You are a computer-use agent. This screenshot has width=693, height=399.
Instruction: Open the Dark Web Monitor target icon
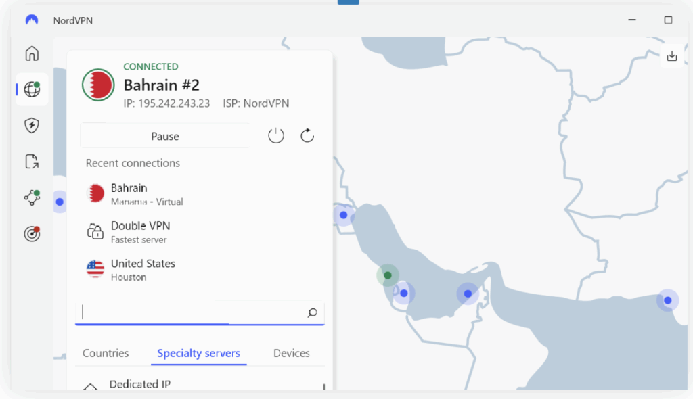point(32,233)
